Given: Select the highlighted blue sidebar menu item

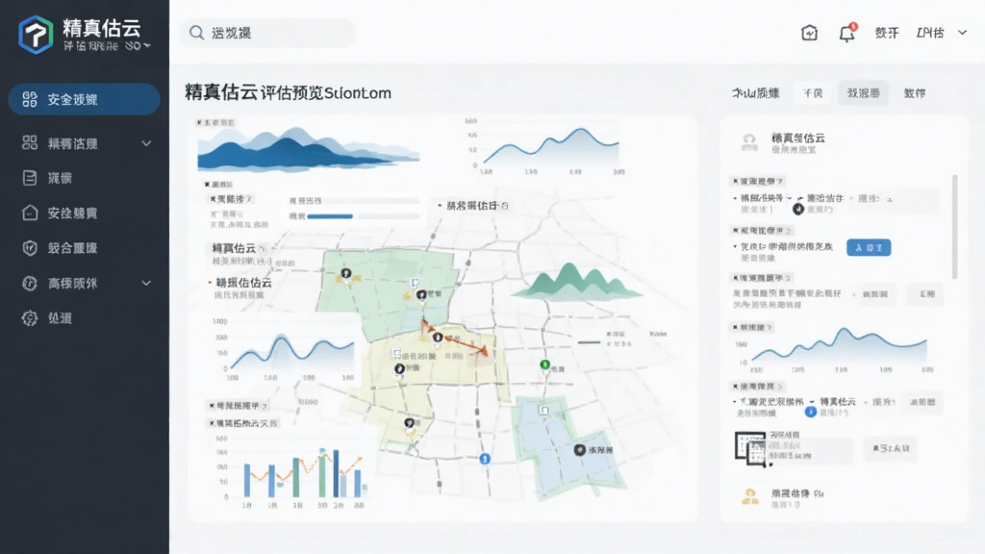Looking at the screenshot, I should point(85,99).
